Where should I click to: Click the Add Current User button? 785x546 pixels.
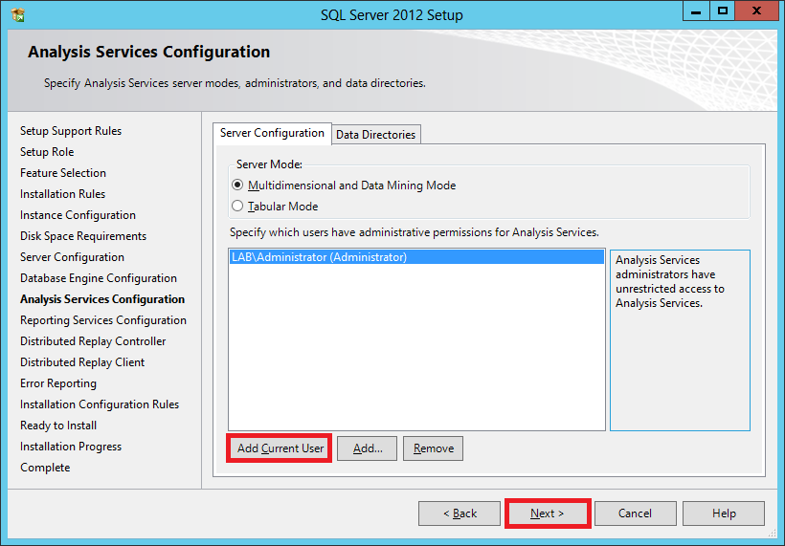[x=280, y=448]
